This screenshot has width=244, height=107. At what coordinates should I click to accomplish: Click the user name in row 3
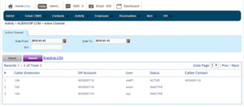[x=128, y=94]
